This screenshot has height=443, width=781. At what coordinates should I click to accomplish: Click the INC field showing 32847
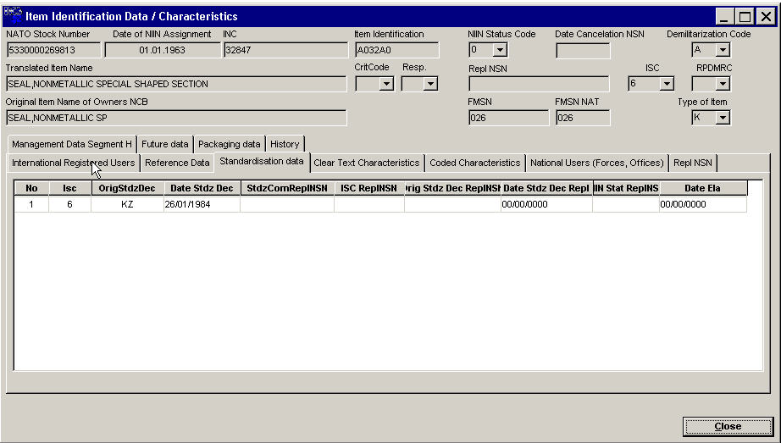286,50
